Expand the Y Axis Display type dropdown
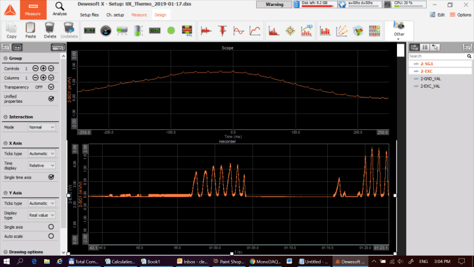 42,214
